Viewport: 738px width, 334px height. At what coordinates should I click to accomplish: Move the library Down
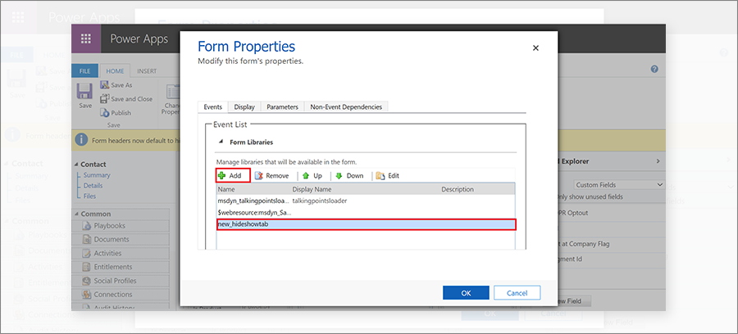pyautogui.click(x=349, y=176)
